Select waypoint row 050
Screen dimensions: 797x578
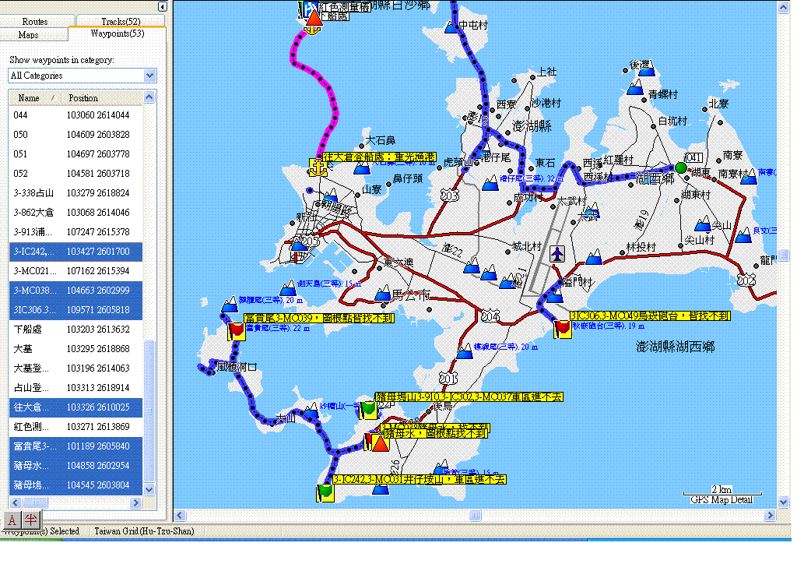coord(75,134)
